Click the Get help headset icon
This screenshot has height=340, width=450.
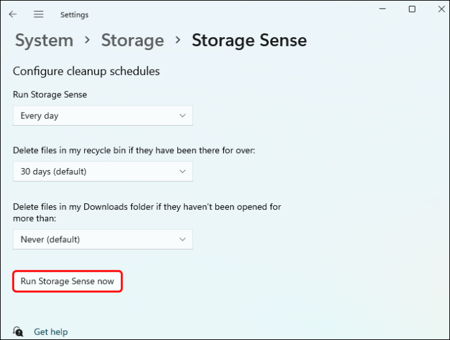tap(18, 332)
